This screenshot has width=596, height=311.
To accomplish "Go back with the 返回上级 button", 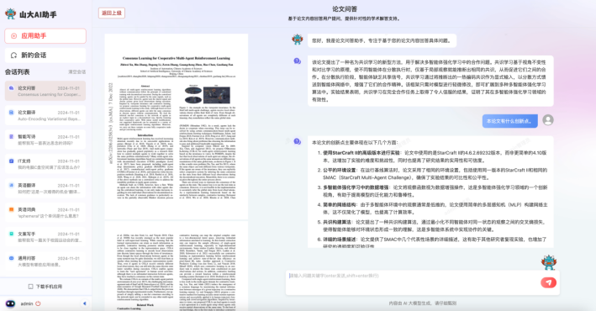I will [111, 13].
